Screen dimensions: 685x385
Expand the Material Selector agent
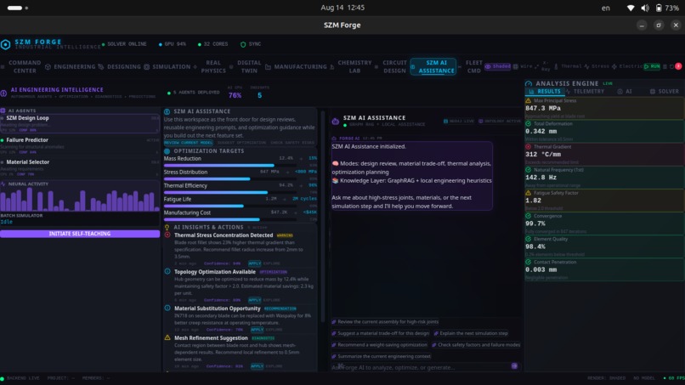80,167
